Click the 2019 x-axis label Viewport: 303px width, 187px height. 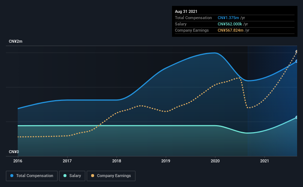[166, 161]
